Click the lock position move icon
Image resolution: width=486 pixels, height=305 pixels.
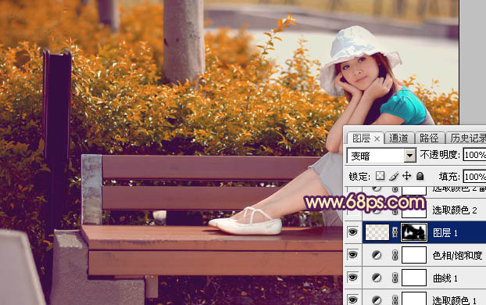point(406,176)
